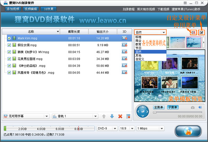Image resolution: width=208 pixels, height=142 pixels.
Task: Select 自定义 in category list
Action: click(x=150, y=59)
